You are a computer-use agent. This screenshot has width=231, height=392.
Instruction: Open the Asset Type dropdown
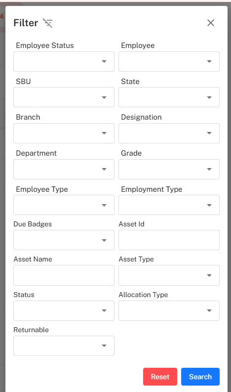pyautogui.click(x=169, y=275)
